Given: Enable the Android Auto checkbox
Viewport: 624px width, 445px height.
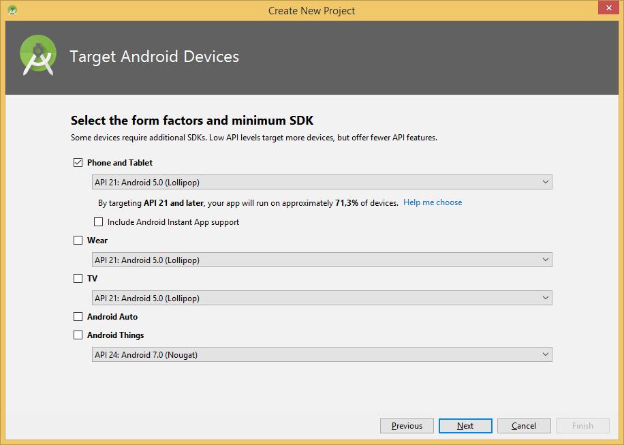Looking at the screenshot, I should 78,316.
